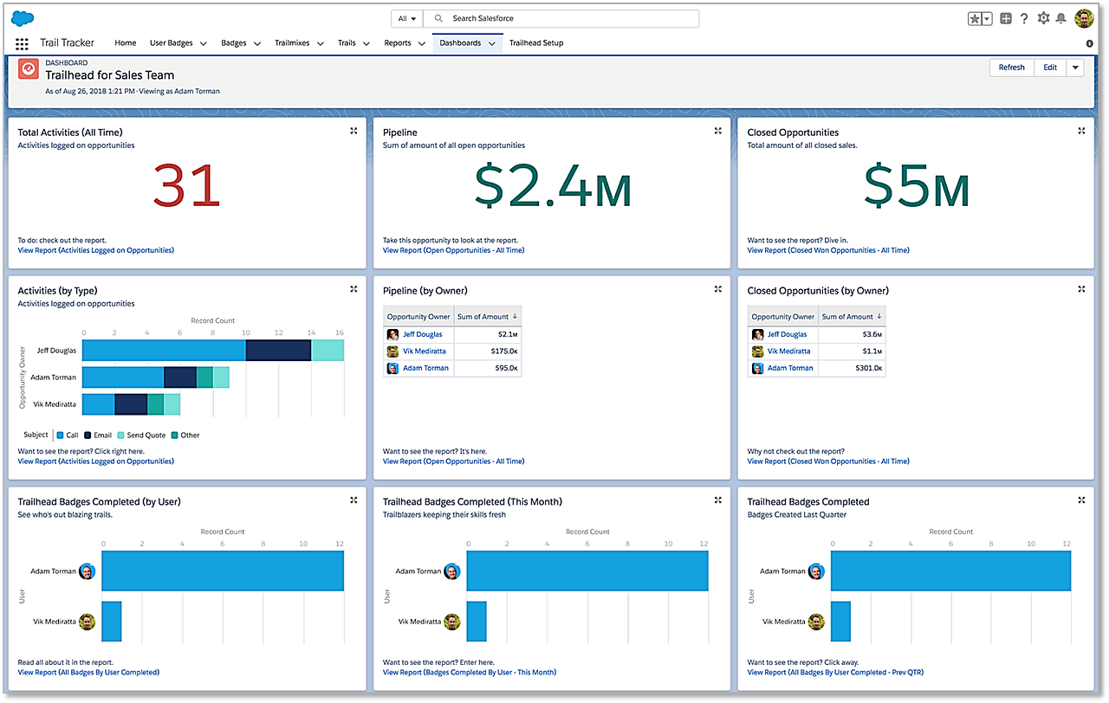Click Jeff Douglas's avatar in Pipeline by Owner

(x=392, y=334)
